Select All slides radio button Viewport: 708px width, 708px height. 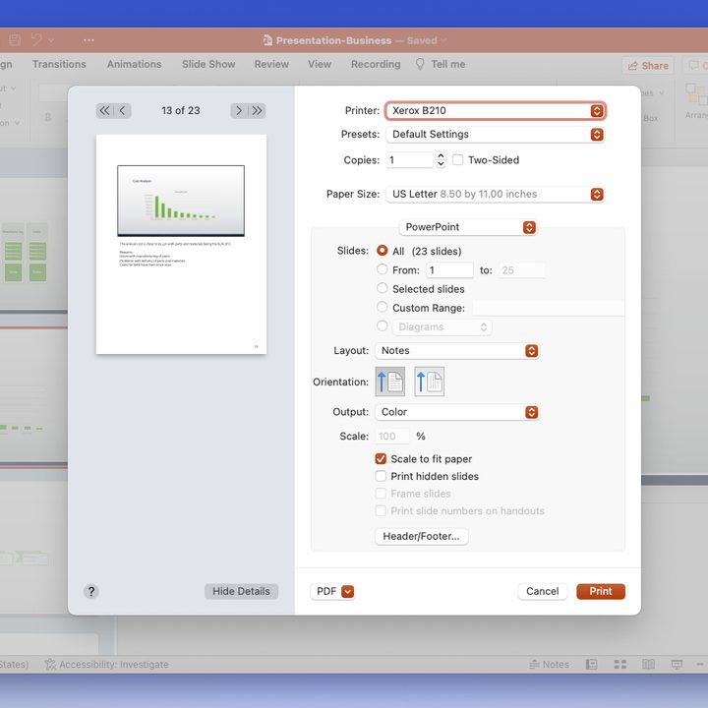click(382, 251)
